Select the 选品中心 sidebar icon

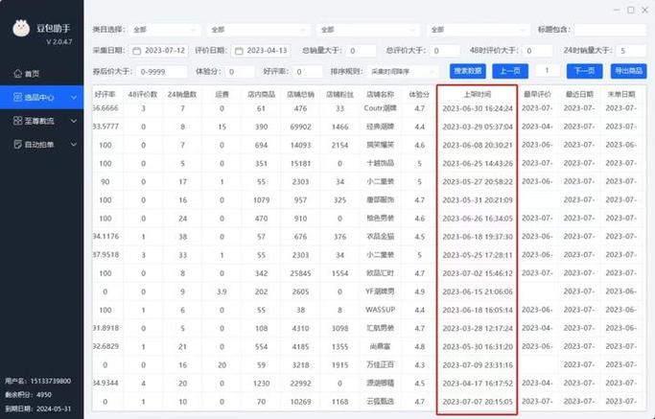click(x=17, y=98)
